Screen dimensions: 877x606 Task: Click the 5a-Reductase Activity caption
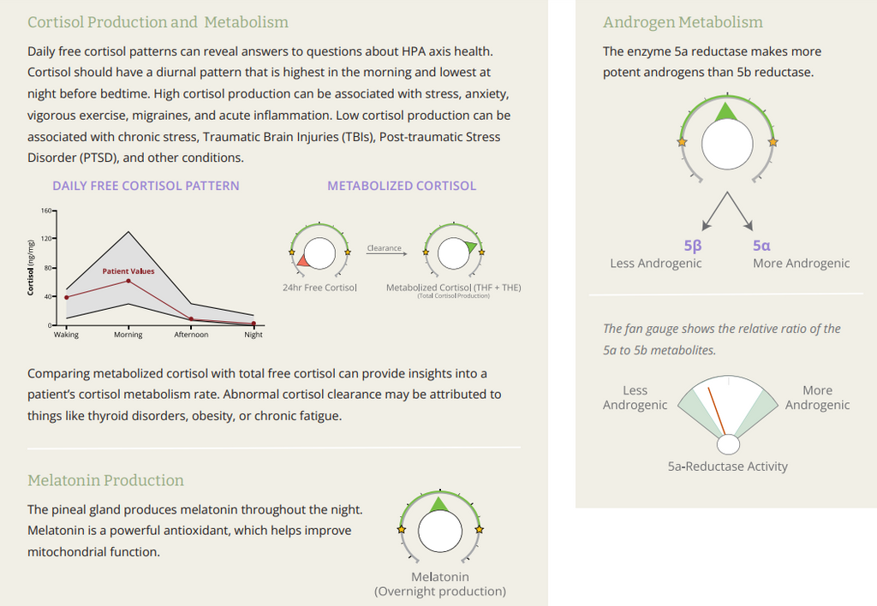(x=727, y=466)
